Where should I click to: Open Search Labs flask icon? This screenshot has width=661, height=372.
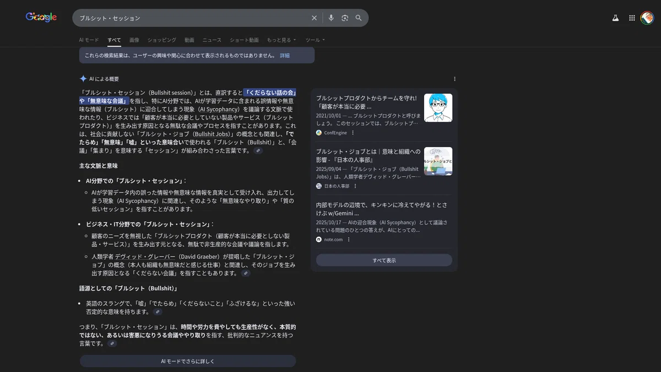pyautogui.click(x=615, y=18)
